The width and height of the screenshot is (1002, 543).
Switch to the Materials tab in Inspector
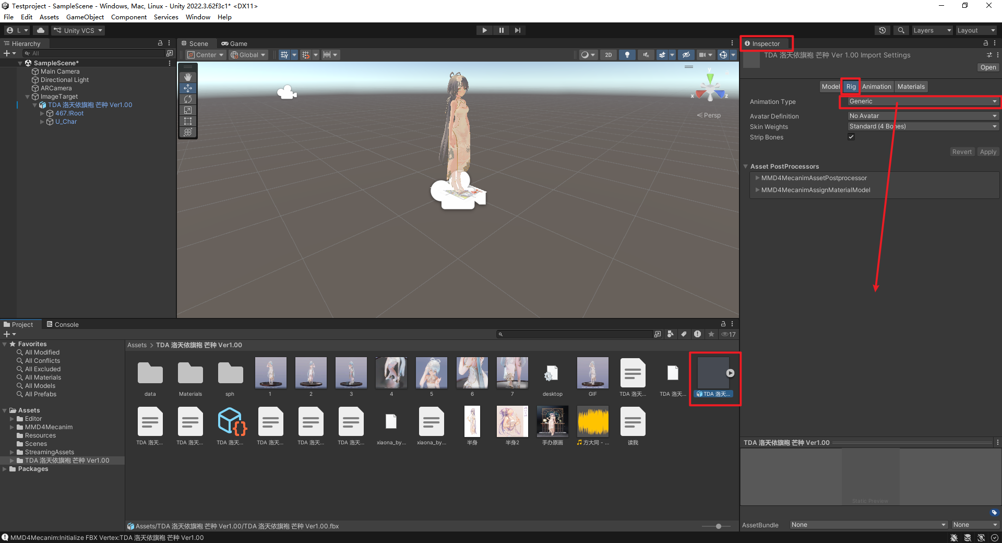click(x=911, y=87)
